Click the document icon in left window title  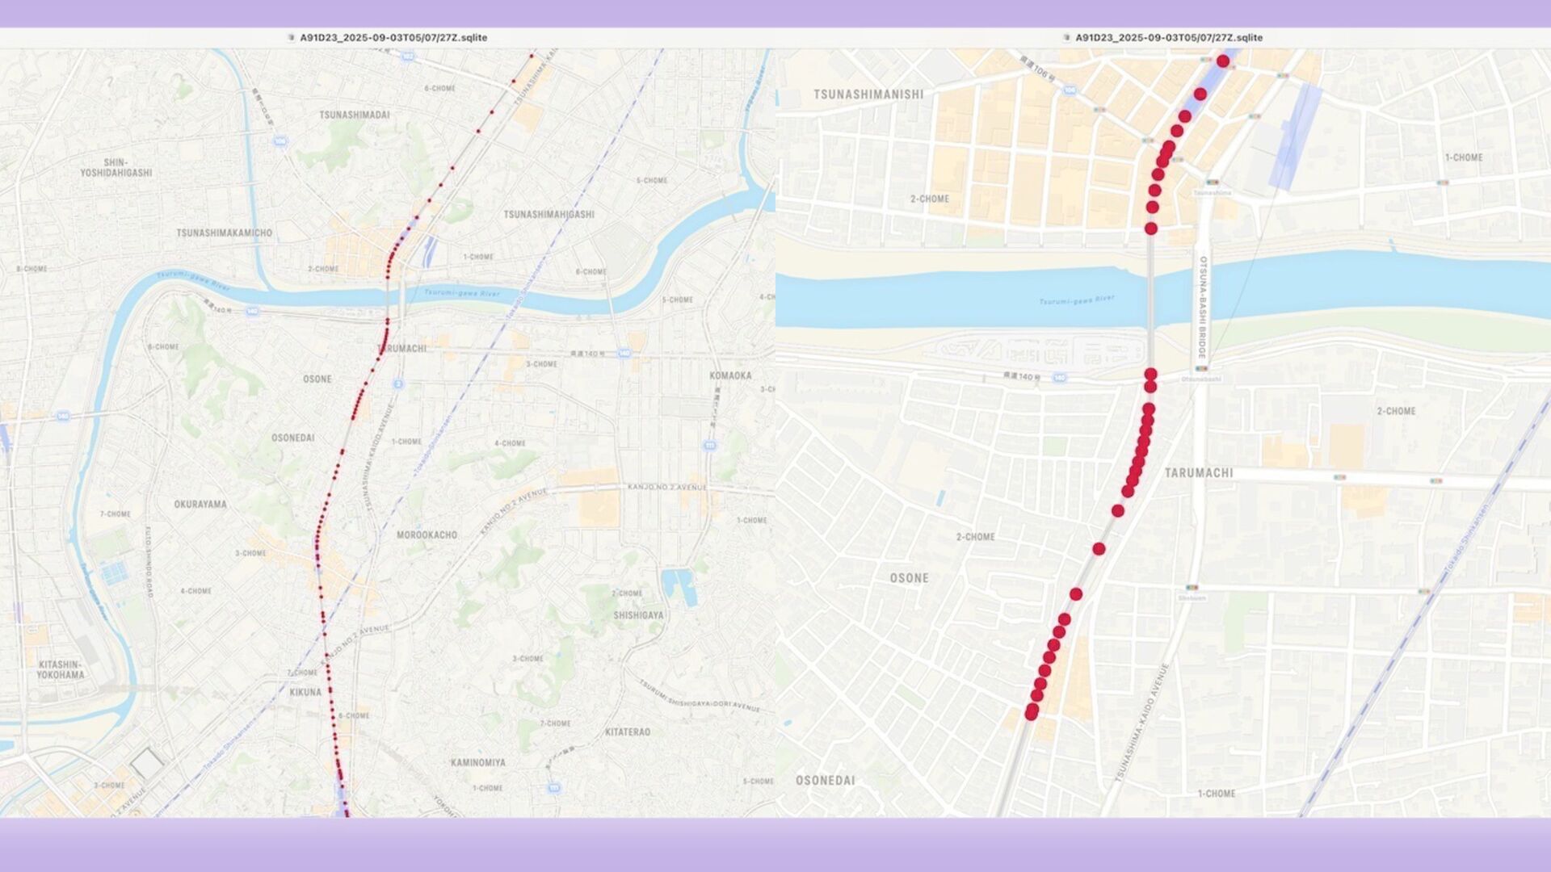tap(291, 37)
